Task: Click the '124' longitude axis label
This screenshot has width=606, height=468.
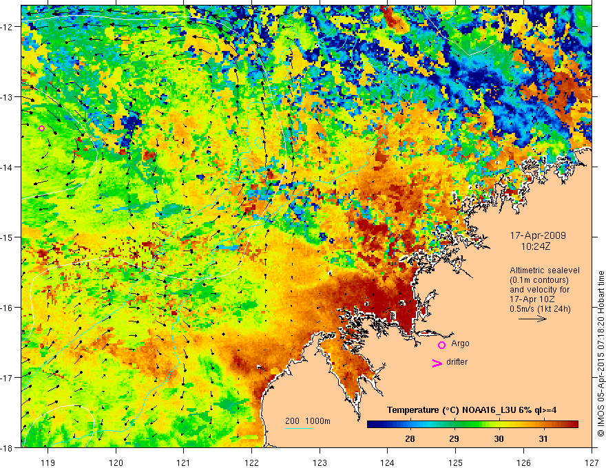Action: pos(387,462)
